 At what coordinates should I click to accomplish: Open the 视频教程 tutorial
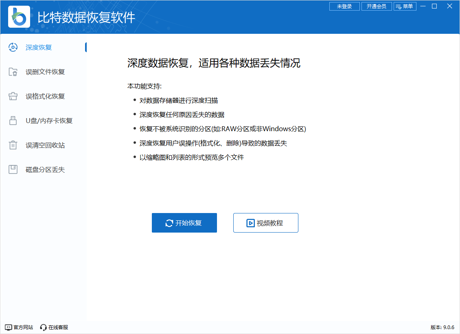coord(265,222)
